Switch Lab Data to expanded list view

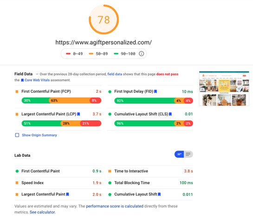click(x=188, y=154)
